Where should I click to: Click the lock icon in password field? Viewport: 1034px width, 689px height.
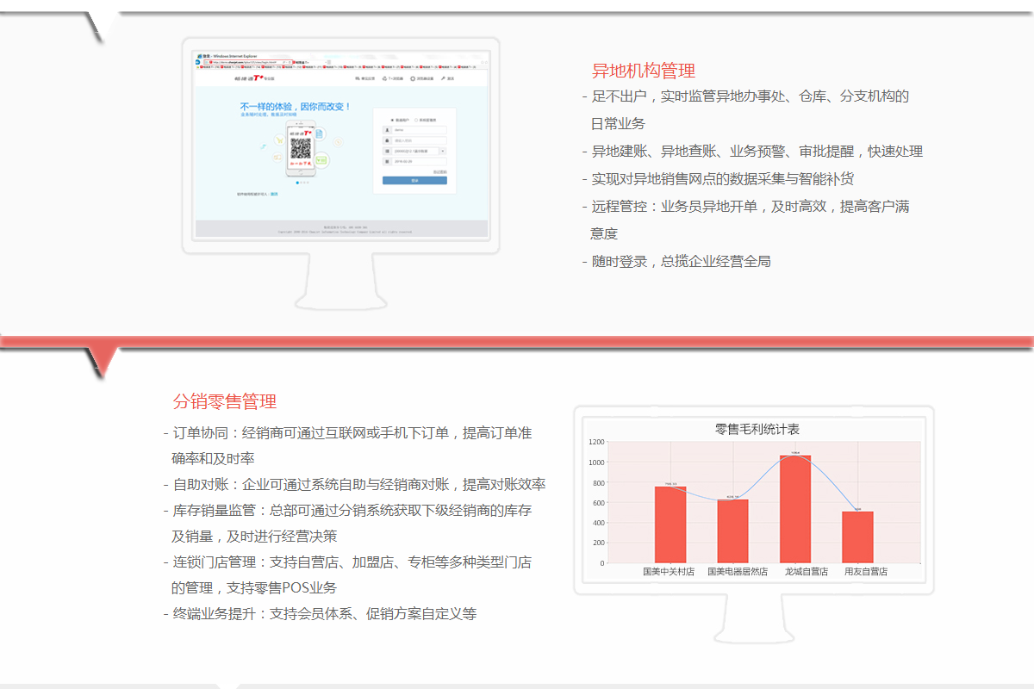(x=387, y=140)
